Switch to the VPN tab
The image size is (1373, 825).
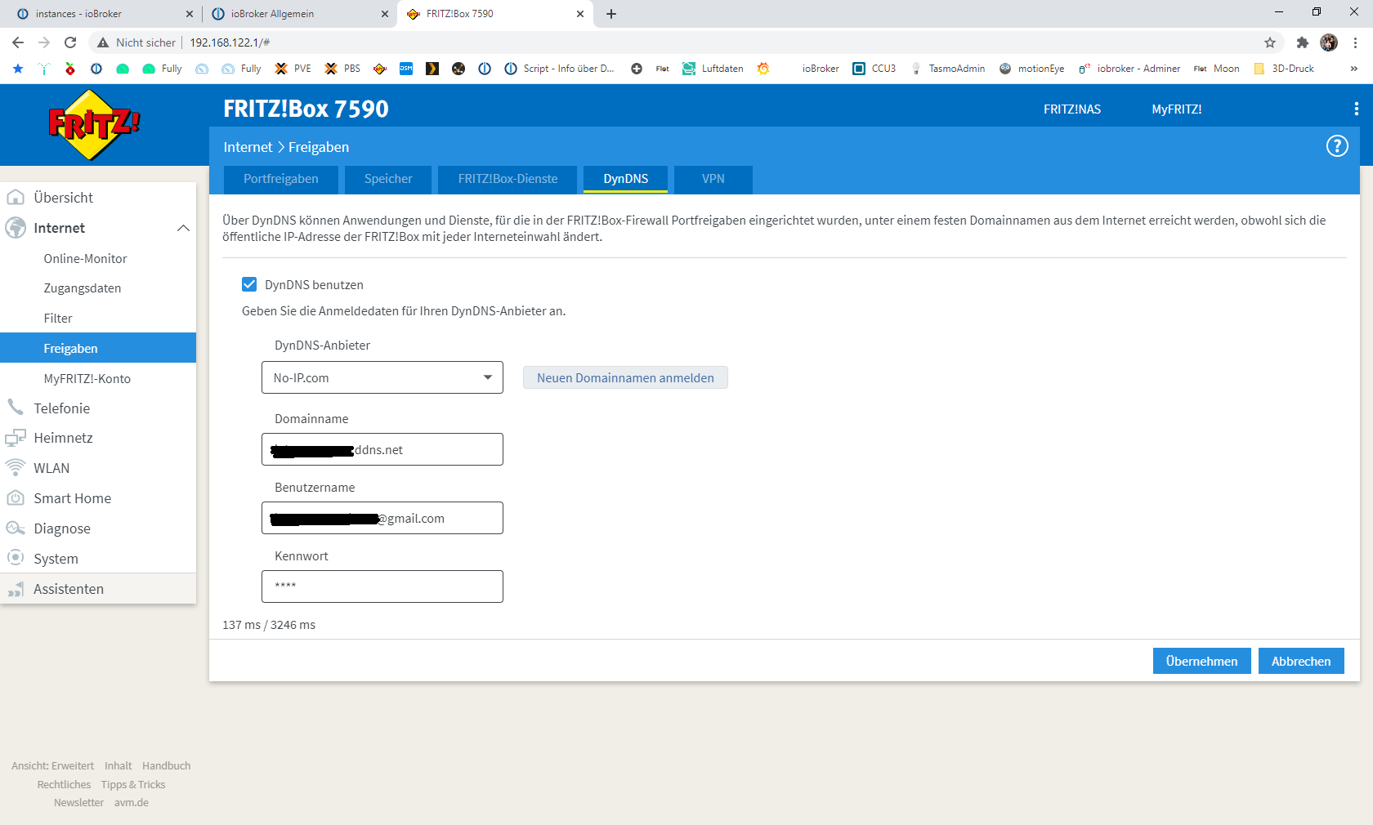click(713, 179)
